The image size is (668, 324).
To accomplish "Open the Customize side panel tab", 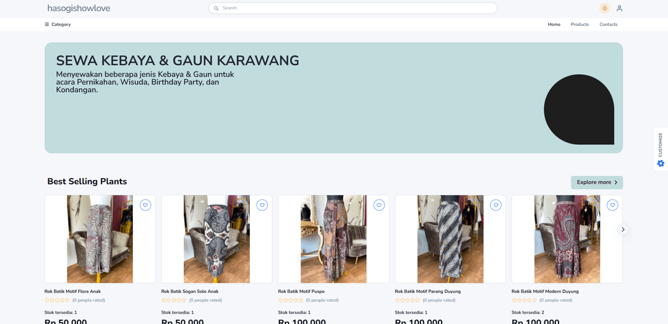I will pos(661,149).
